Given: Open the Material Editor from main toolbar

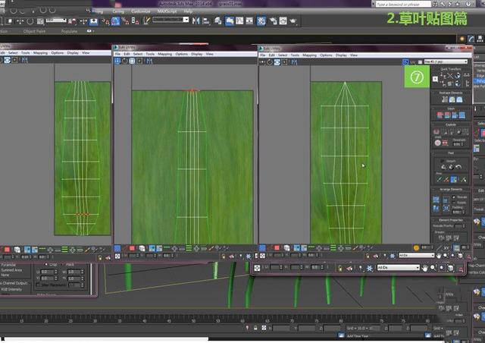Looking at the screenshot, I should point(261,20).
